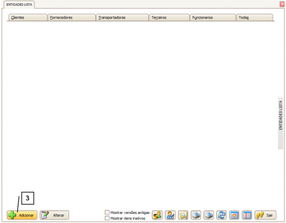Image resolution: width=286 pixels, height=223 pixels.
Task: Click the grid columns table icon
Action: tap(247, 215)
